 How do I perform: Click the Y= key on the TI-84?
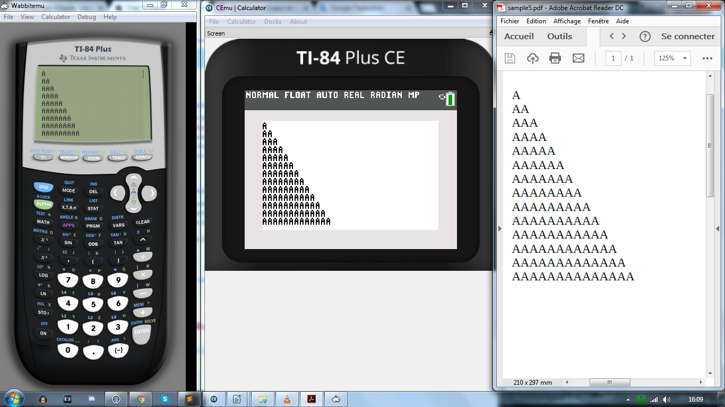click(43, 157)
